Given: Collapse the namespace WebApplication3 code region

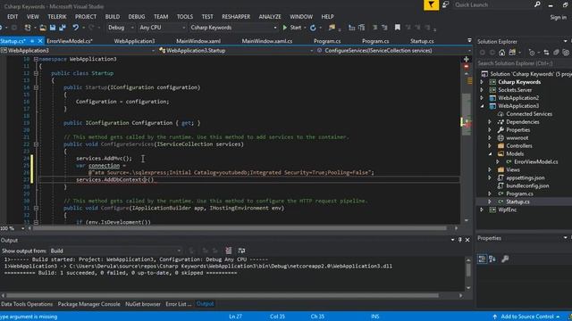Looking at the screenshot, I should 36,59.
